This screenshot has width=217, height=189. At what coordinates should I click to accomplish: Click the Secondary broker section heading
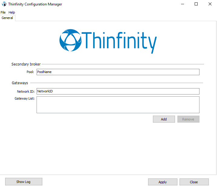click(26, 64)
